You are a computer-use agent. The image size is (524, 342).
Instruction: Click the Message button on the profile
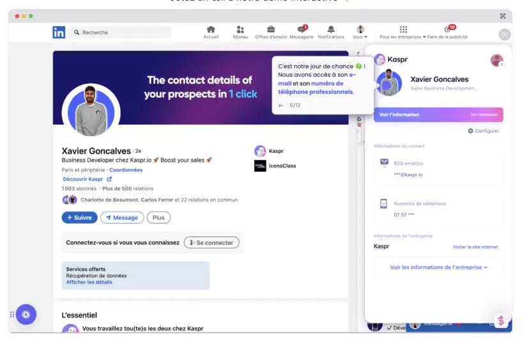(x=122, y=217)
